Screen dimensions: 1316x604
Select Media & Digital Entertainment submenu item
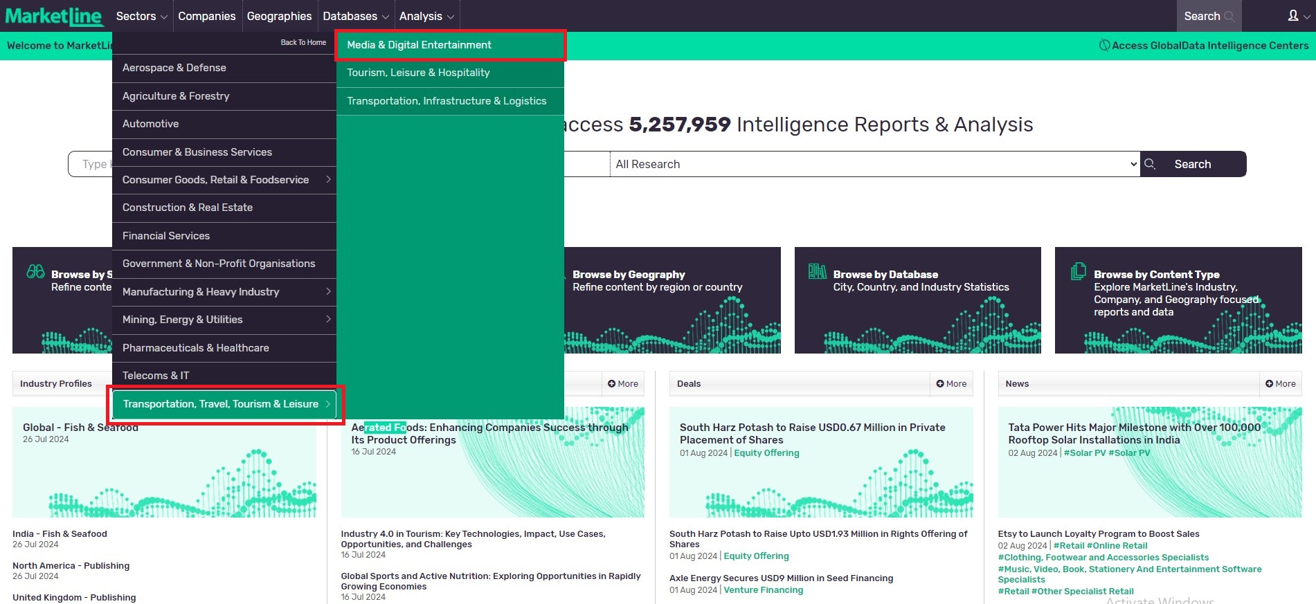tap(419, 45)
